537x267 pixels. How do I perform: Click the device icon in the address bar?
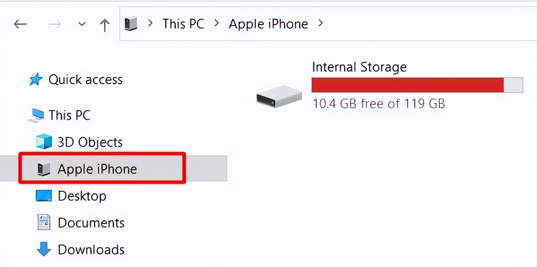pyautogui.click(x=130, y=23)
